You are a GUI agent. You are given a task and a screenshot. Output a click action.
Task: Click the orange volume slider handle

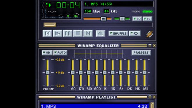(x=104, y=19)
